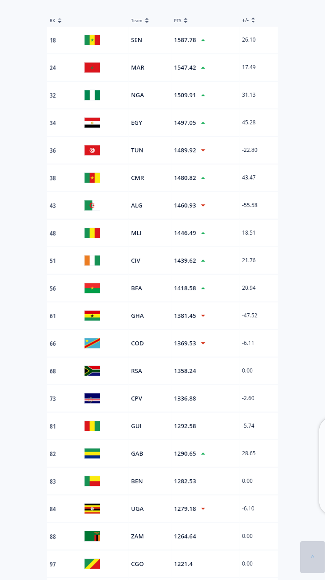Click the Egypt flag icon

coord(92,123)
